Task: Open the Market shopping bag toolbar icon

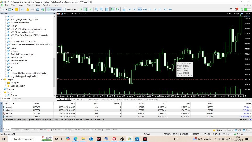Action: [x=28, y=9]
